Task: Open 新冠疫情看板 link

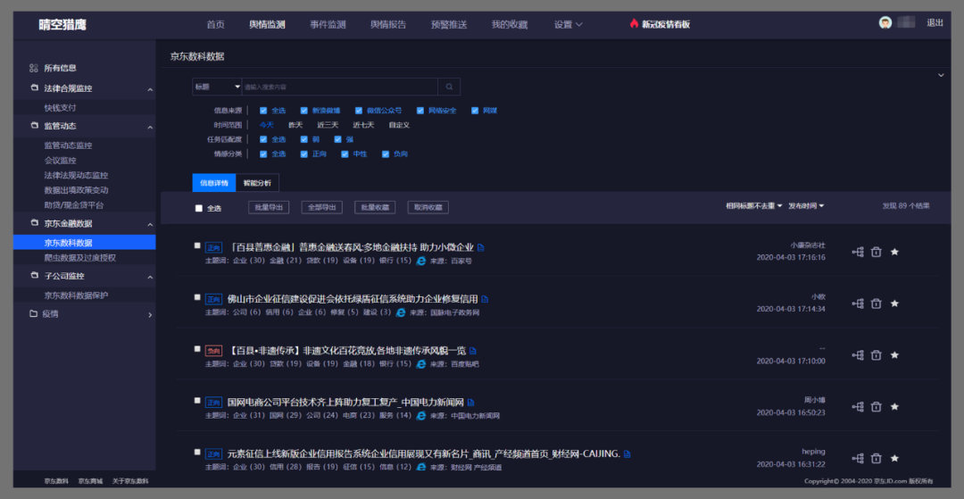Action: tap(660, 25)
